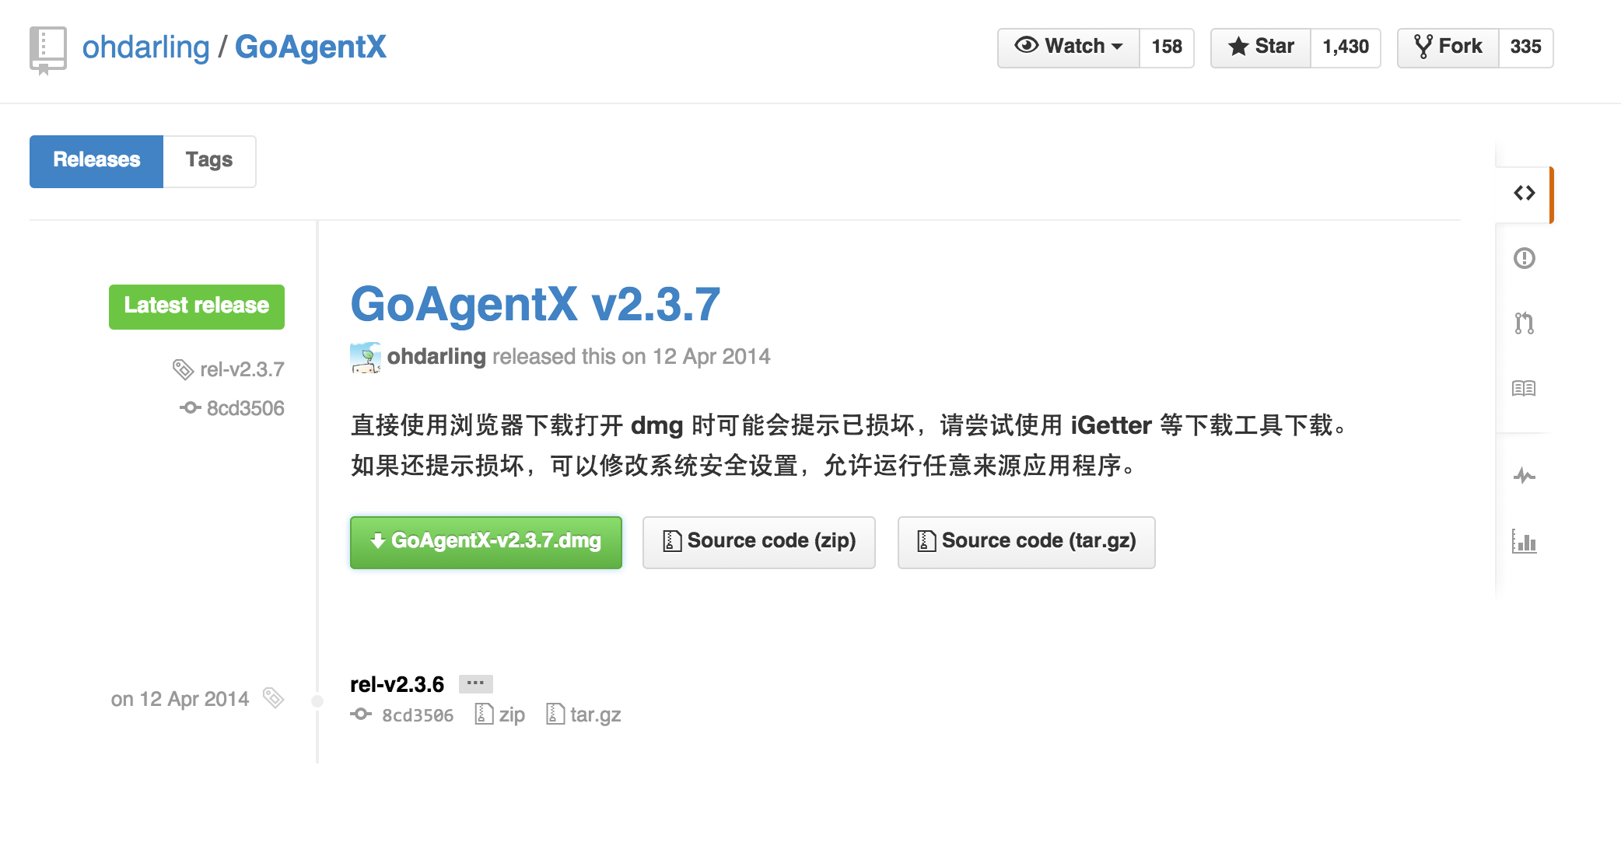View the 158 watchers count
The image size is (1621, 849).
[x=1167, y=47]
